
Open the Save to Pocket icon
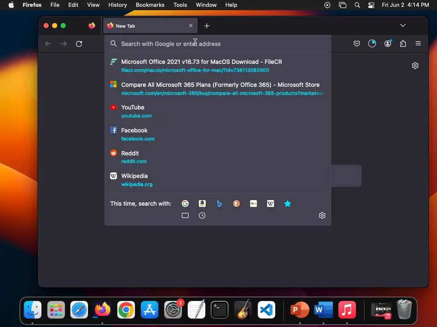pos(357,43)
